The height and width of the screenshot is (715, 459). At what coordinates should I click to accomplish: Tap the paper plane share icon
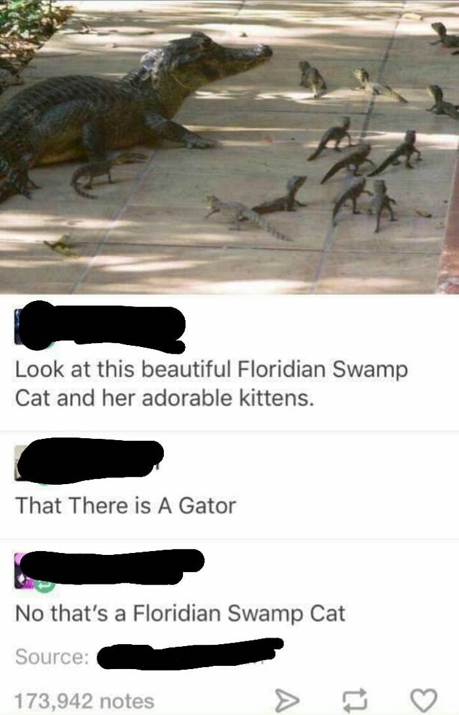click(x=287, y=700)
